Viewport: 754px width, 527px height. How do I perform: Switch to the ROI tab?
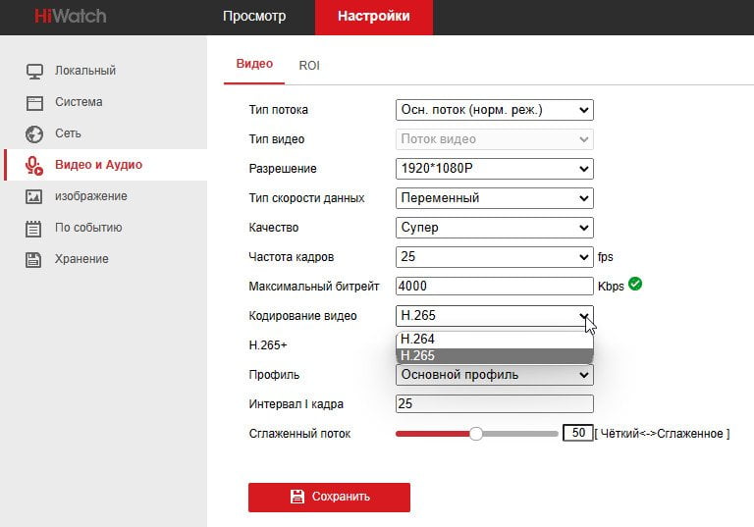point(309,66)
